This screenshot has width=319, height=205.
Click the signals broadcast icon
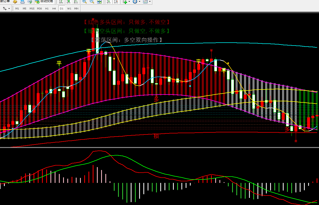30,2
